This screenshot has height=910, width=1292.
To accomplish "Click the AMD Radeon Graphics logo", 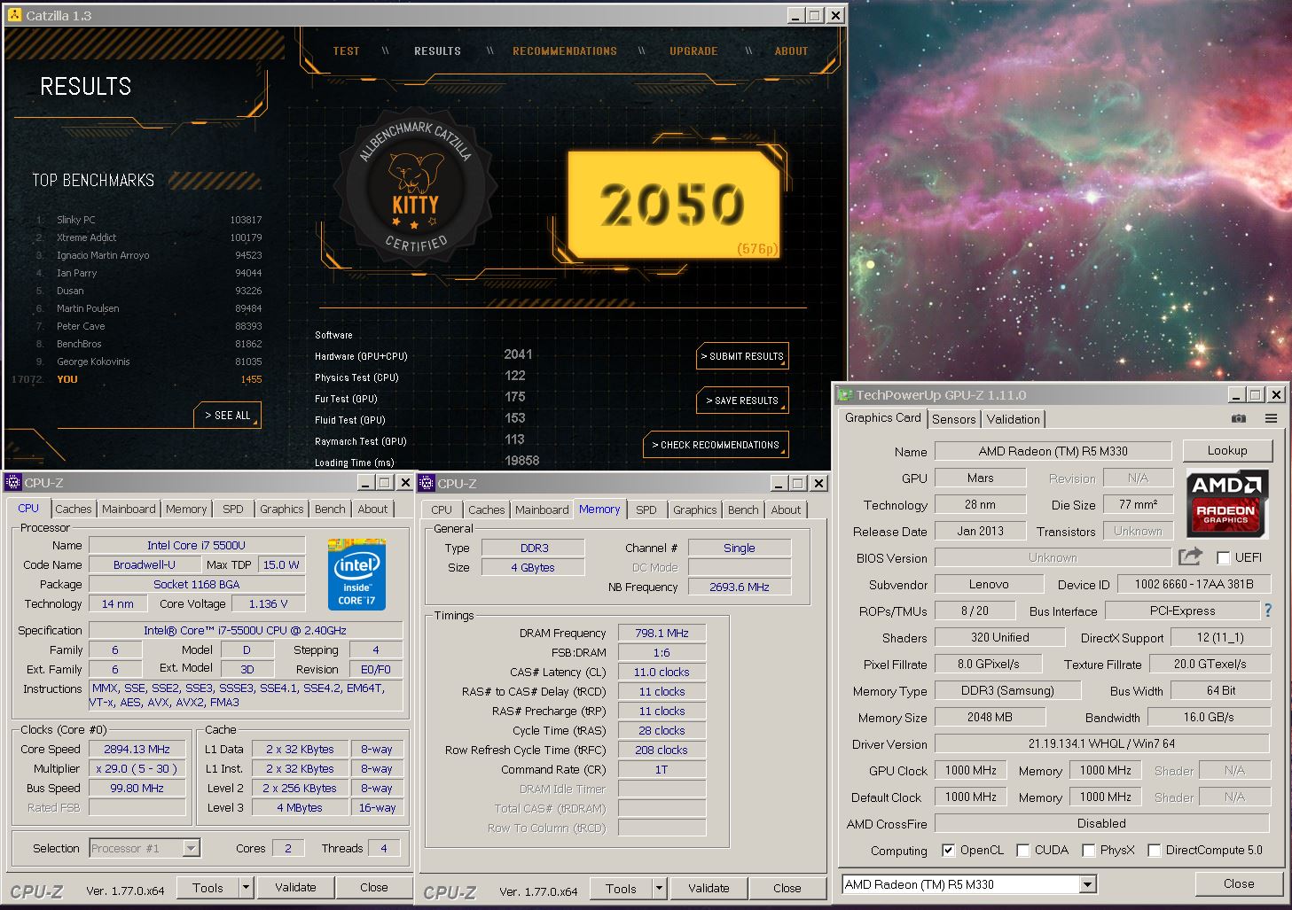I will tap(1226, 504).
